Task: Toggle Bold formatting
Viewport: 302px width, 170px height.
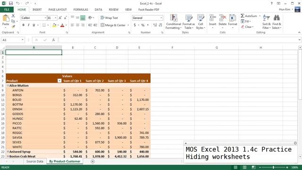Action: click(23, 25)
